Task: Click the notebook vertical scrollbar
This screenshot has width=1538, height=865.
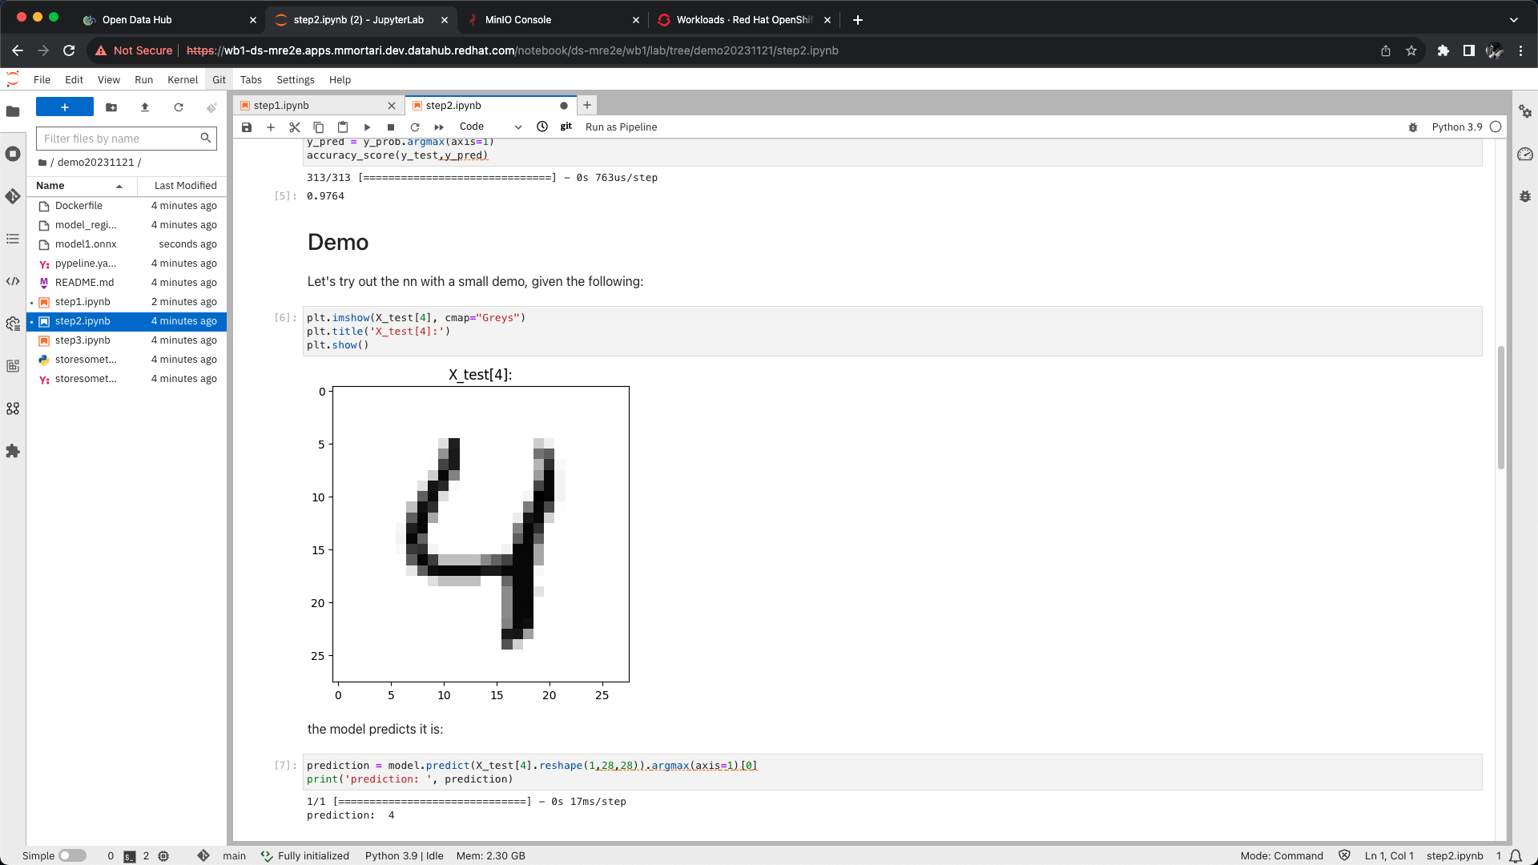Action: coord(1500,408)
